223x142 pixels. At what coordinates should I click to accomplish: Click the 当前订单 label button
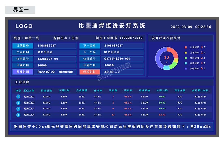23,46
